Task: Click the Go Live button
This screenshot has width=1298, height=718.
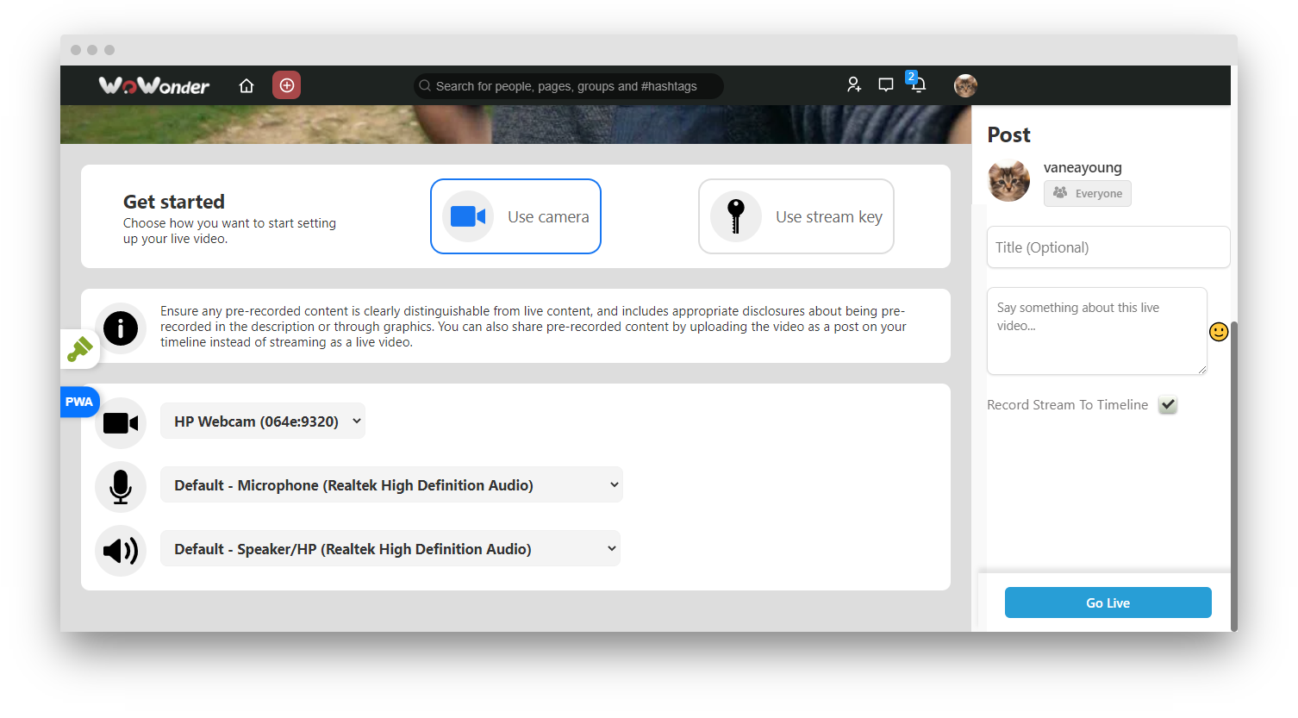Action: pyautogui.click(x=1108, y=602)
